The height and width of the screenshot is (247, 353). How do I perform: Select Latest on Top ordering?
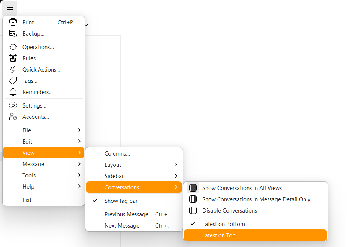click(x=256, y=235)
